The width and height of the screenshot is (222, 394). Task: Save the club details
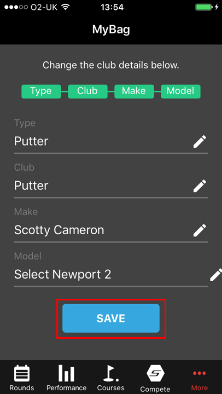(x=111, y=318)
